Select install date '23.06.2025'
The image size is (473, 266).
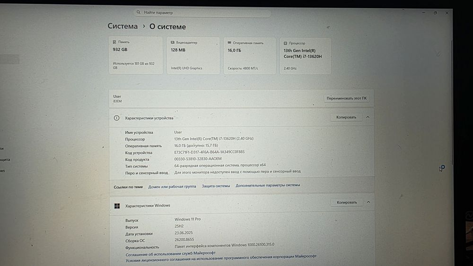(184, 232)
